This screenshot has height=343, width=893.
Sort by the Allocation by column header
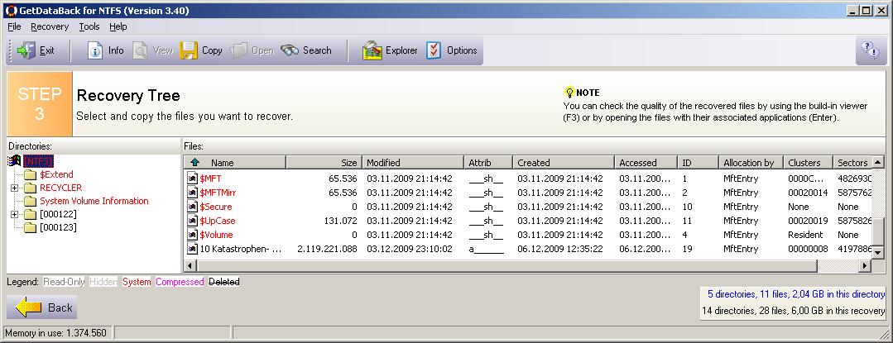(751, 163)
